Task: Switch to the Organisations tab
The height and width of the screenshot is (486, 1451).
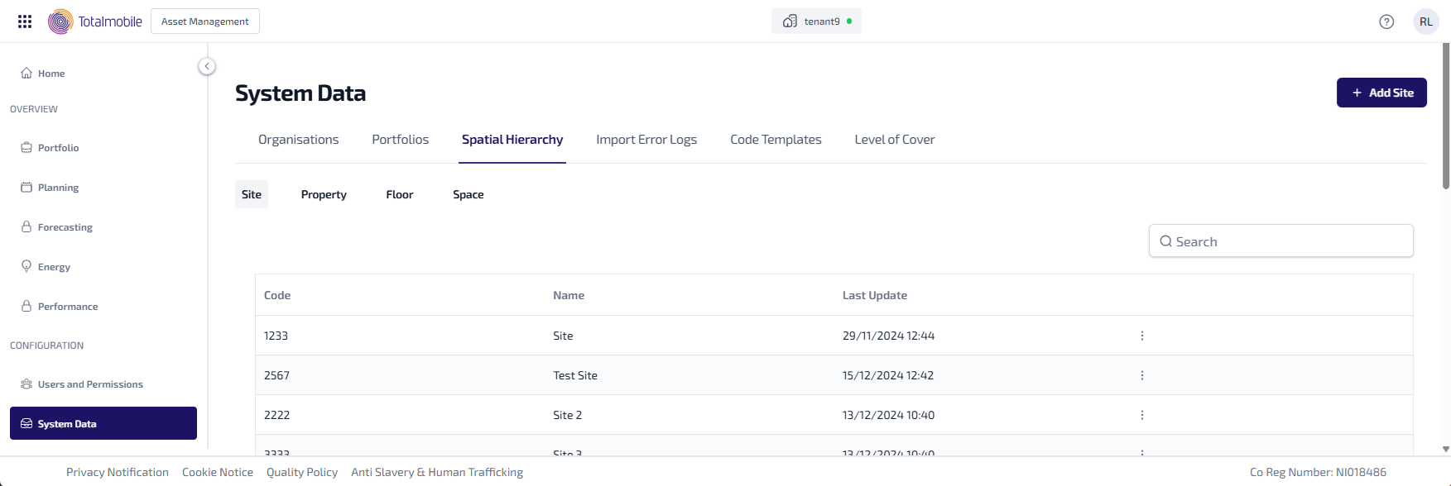Action: [x=298, y=140]
